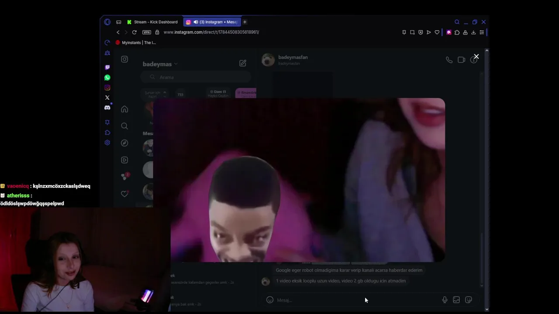559x314 pixels.
Task: Toggle the VPN badge in address bar
Action: [x=147, y=32]
